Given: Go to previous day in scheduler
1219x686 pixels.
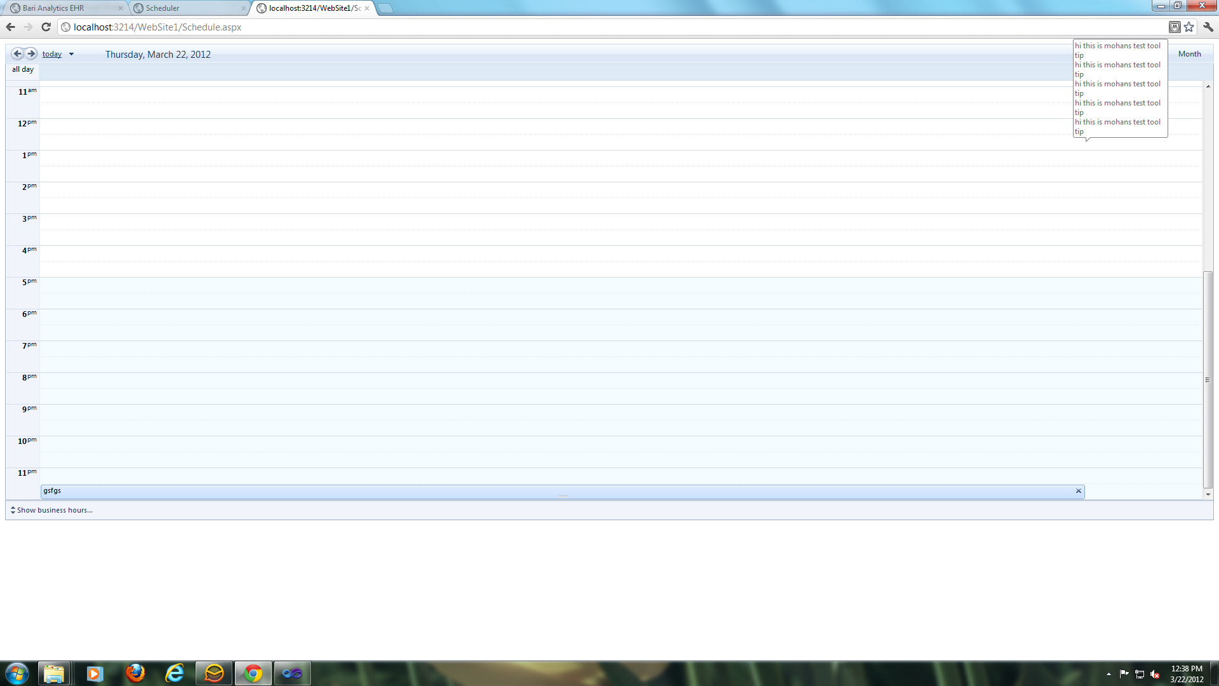Looking at the screenshot, I should coord(17,54).
